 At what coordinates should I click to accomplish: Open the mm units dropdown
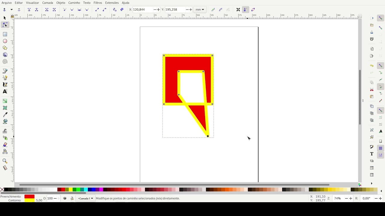point(200,10)
